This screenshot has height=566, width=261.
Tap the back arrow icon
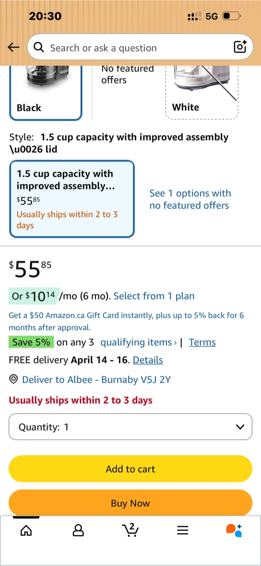click(14, 48)
